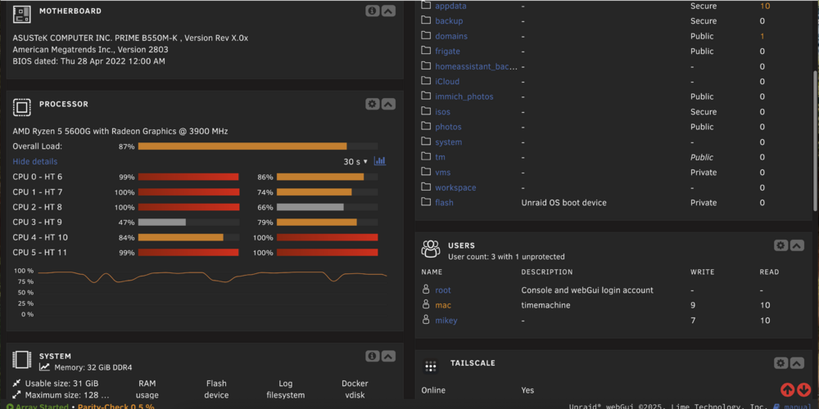The height and width of the screenshot is (409, 819).
Task: Collapse the Motherboard panel
Action: point(388,11)
